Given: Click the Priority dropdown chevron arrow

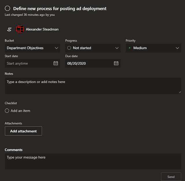Looking at the screenshot, I should [x=177, y=48].
